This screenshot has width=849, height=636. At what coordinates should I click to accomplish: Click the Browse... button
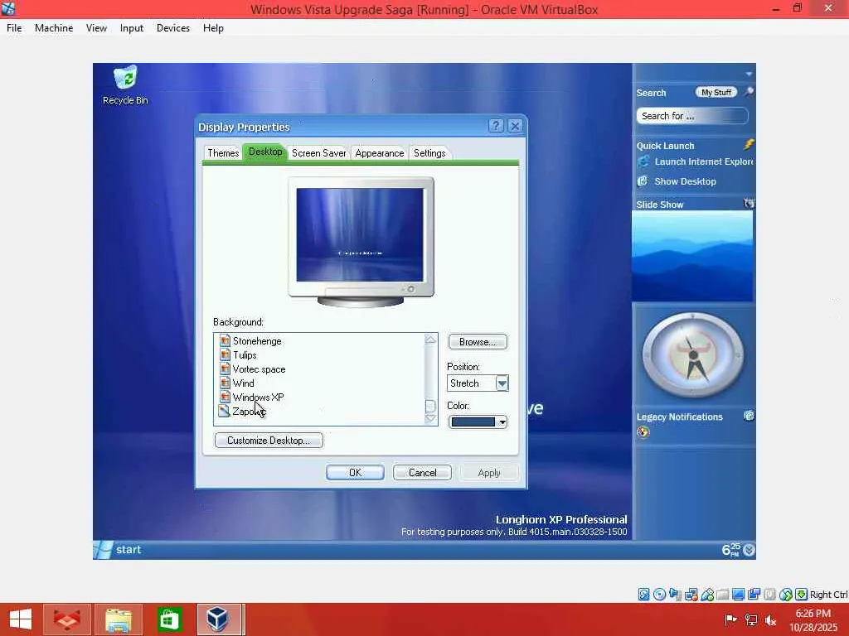pyautogui.click(x=478, y=342)
